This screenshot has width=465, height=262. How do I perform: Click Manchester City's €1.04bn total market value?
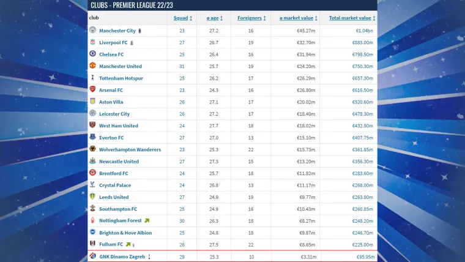pyautogui.click(x=364, y=31)
